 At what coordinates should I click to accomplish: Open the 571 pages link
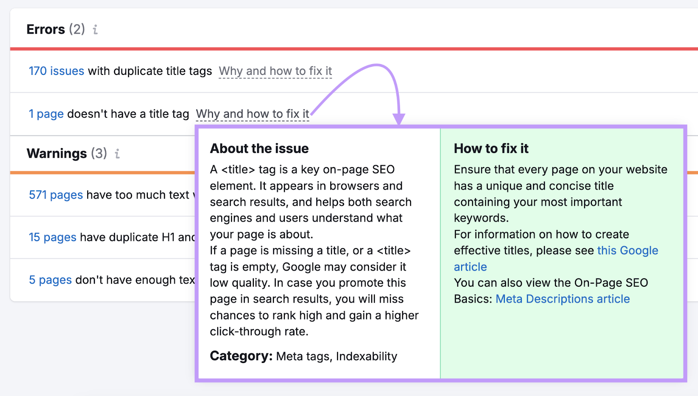tap(55, 195)
